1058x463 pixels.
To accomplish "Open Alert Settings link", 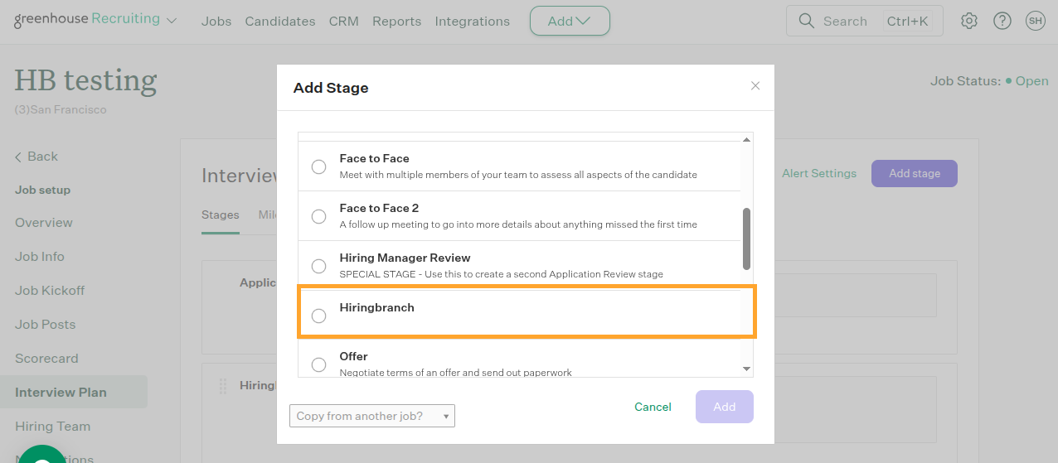I will 818,173.
